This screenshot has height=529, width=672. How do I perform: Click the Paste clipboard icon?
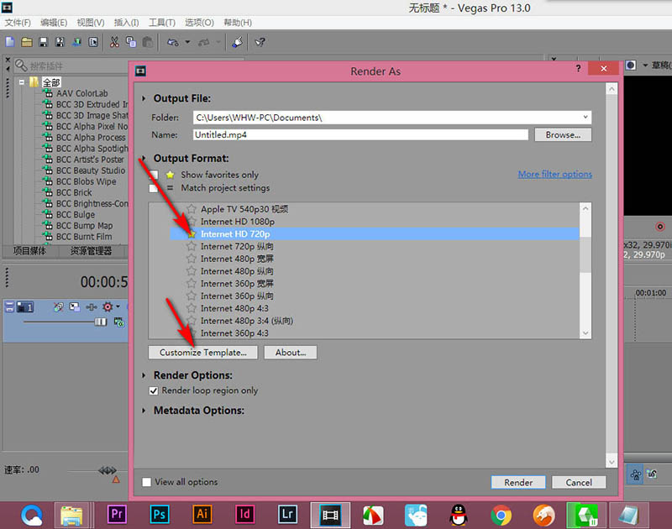click(x=148, y=42)
